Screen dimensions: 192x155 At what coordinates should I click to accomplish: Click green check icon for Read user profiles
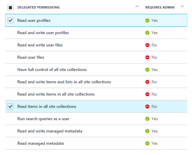click(147, 20)
